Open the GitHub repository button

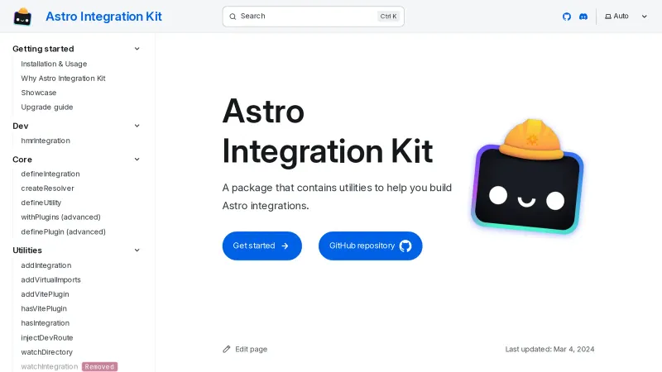click(x=370, y=246)
